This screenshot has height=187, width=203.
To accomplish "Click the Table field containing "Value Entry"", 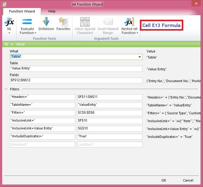I will tap(76, 69).
